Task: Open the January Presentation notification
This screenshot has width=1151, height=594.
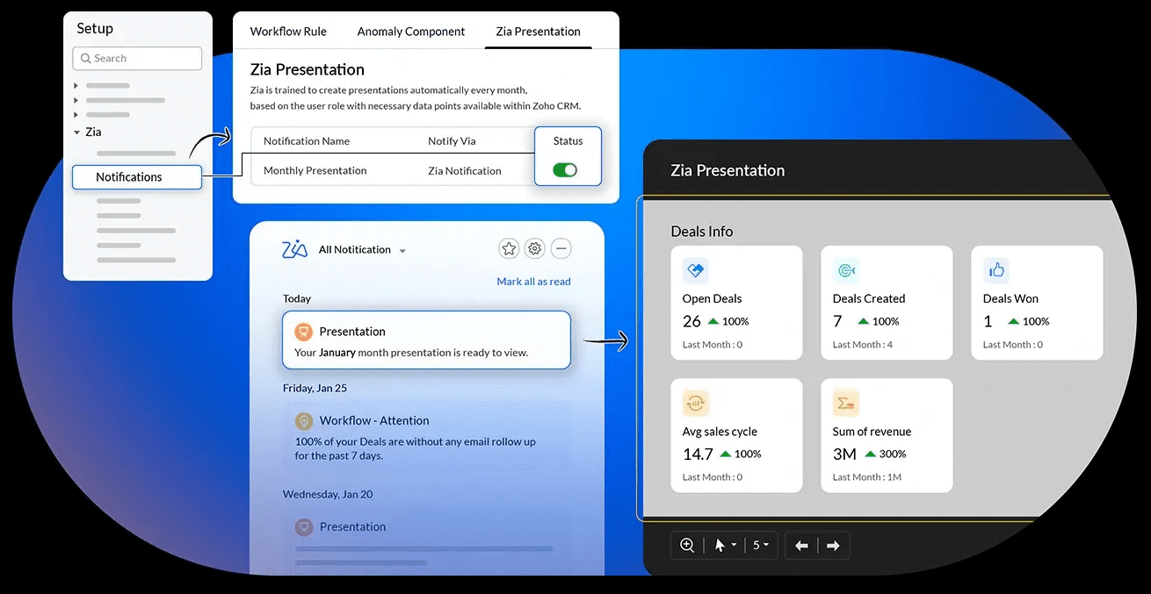Action: 426,340
